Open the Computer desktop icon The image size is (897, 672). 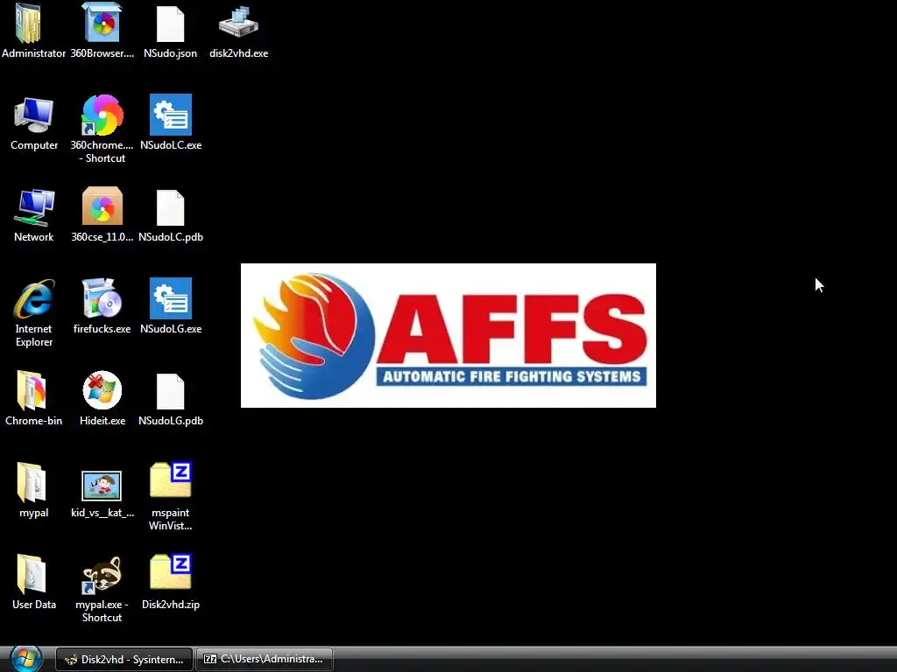pyautogui.click(x=34, y=115)
